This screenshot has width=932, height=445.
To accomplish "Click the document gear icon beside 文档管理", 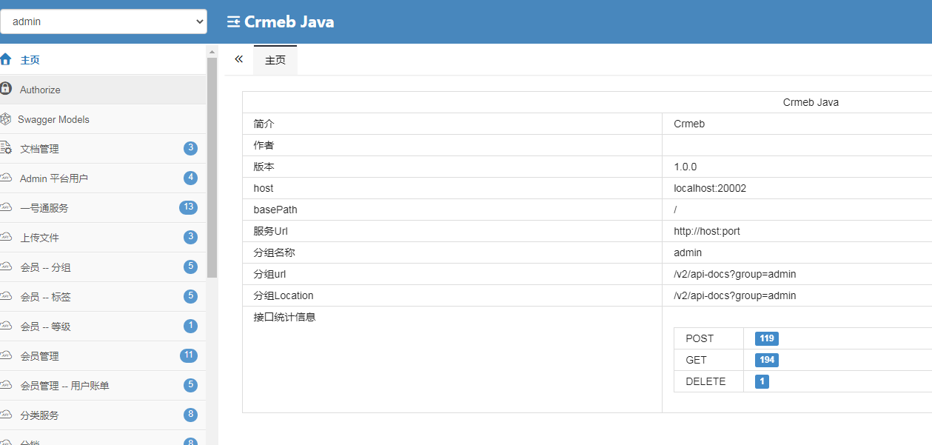I will [x=6, y=148].
